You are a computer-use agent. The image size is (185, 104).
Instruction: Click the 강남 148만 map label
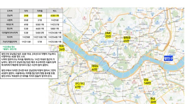[x=147, y=82]
